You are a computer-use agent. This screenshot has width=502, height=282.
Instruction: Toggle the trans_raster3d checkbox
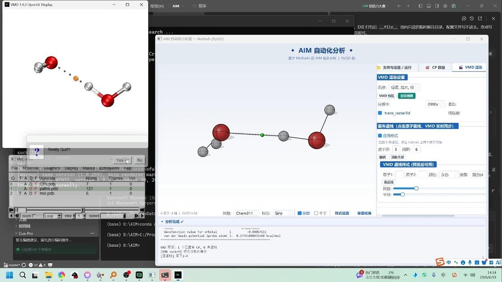tap(380, 113)
